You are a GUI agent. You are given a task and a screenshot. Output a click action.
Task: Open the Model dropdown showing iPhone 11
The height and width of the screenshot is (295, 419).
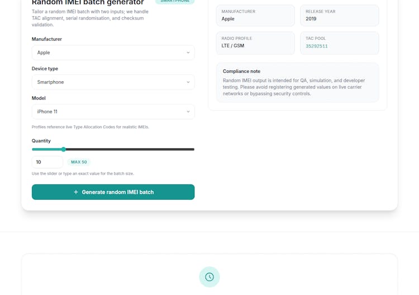(x=113, y=112)
